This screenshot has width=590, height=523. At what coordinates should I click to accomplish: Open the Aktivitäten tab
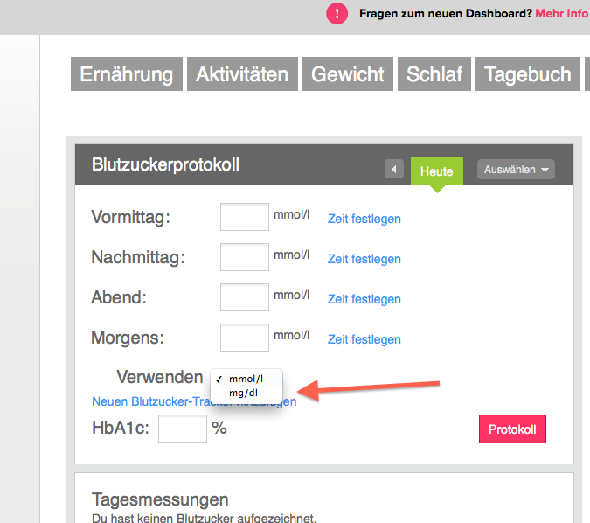pos(242,74)
